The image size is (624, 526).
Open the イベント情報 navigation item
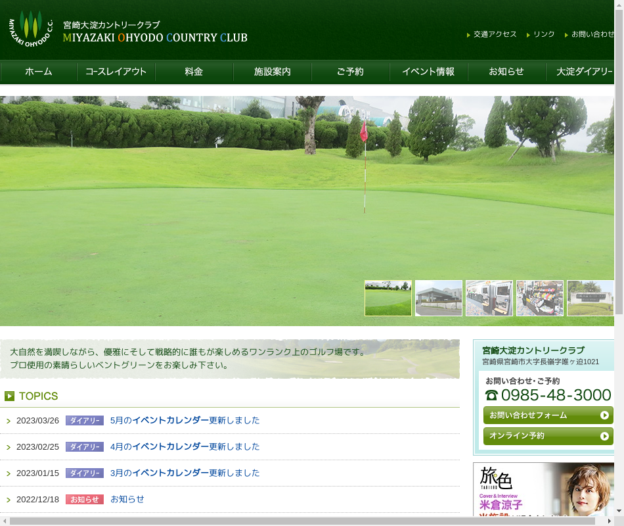[x=428, y=72]
